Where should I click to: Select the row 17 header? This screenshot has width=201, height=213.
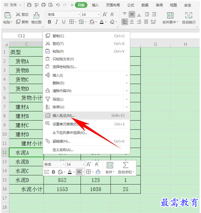click(x=5, y=198)
